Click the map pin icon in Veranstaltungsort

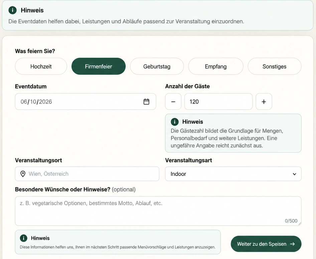pos(23,174)
